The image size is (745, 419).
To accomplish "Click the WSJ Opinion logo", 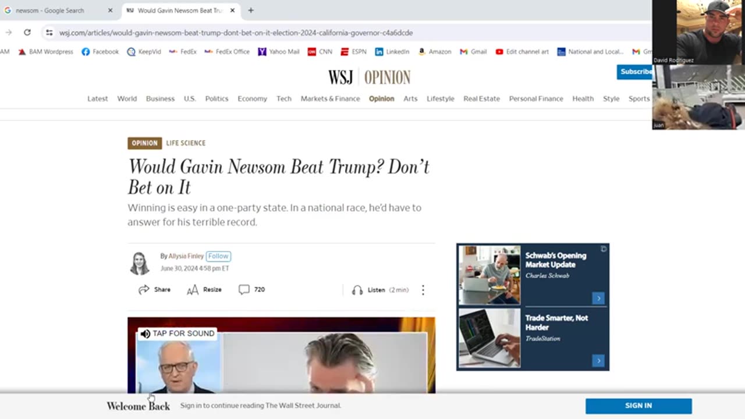I will pos(369,77).
